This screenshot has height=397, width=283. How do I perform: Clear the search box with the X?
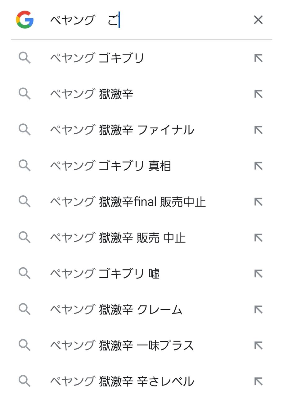coord(258,20)
